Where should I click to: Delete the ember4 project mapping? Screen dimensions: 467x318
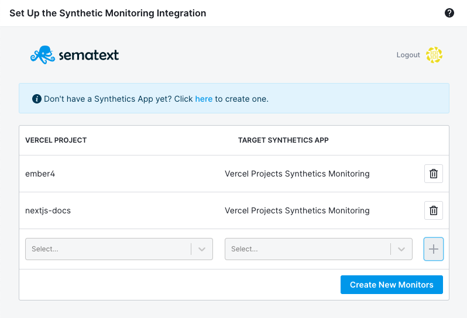coord(433,174)
